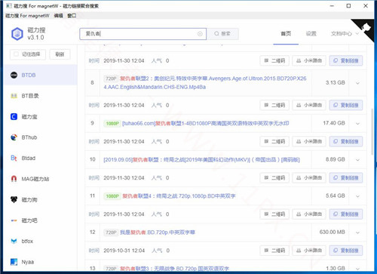This screenshot has height=274, width=377.
Task: Click the app icon in the title bar
Action: [x=8, y=5]
